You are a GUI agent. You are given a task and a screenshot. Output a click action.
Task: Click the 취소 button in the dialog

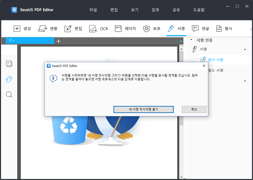[194, 109]
